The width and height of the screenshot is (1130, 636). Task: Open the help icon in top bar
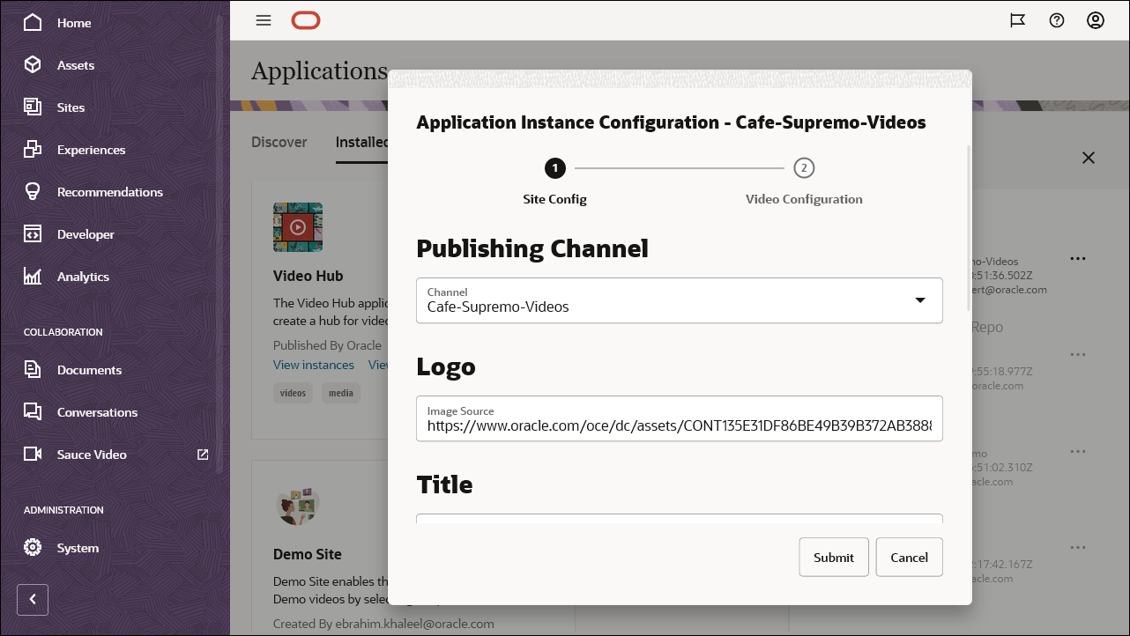click(x=1057, y=19)
